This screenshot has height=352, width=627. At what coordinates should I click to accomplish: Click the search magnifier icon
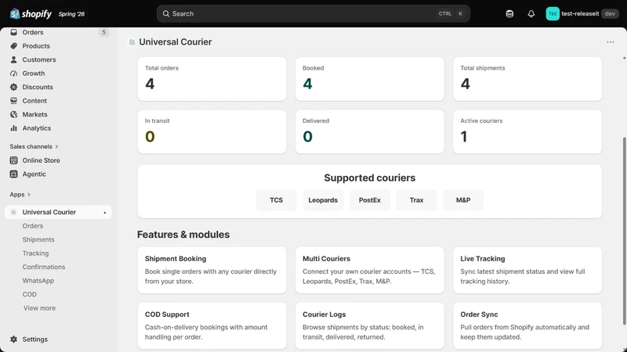click(x=166, y=13)
